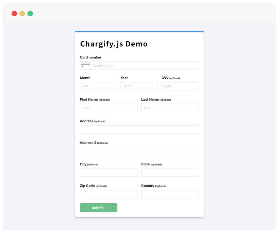Viewport: 279px width, 234px height.
Task: Click the Last Name field with Doe placeholder
Action: pyautogui.click(x=170, y=108)
